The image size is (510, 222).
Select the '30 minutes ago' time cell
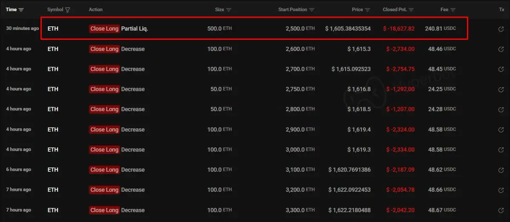tap(22, 28)
